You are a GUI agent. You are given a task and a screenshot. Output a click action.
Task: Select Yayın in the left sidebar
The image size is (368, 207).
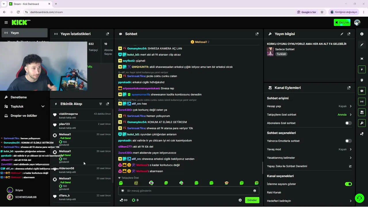click(x=24, y=33)
